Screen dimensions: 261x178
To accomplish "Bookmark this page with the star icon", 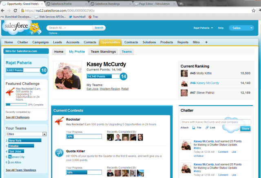I will pyautogui.click(x=254, y=11).
